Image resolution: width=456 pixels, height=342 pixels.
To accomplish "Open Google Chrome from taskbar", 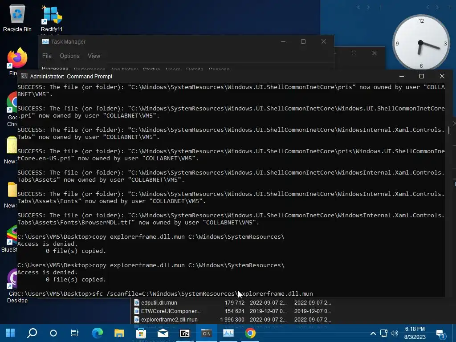I will pyautogui.click(x=250, y=333).
